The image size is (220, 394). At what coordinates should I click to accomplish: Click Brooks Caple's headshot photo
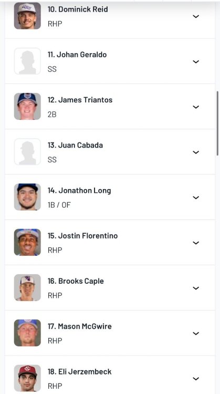point(27,287)
